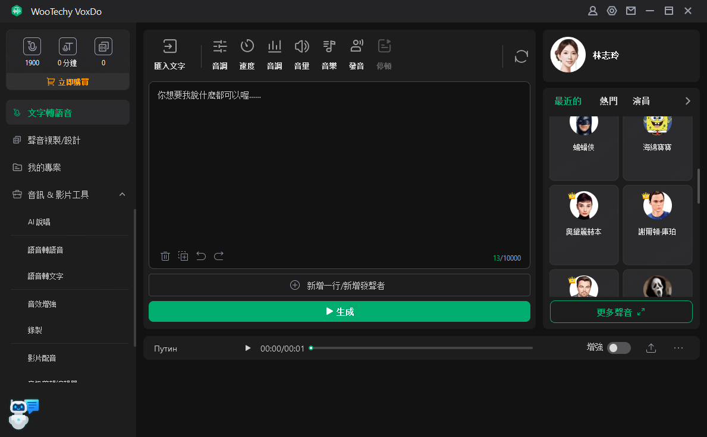Click the green 生成 generate button
The image size is (707, 437).
[340, 312]
